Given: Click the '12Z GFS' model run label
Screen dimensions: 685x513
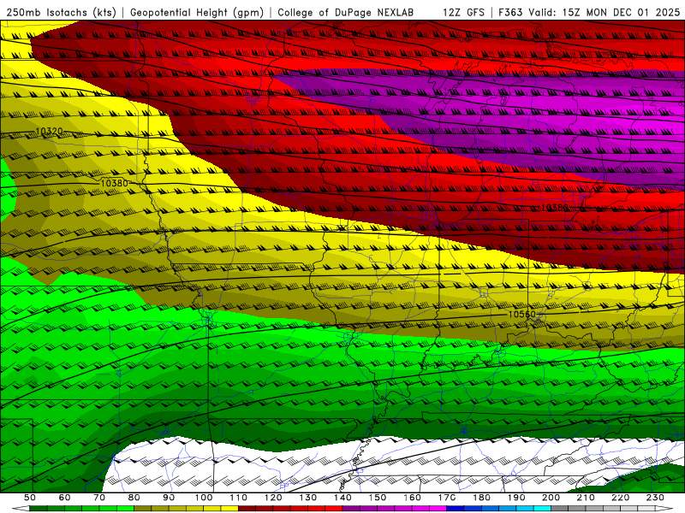Looking at the screenshot, I should tap(463, 13).
